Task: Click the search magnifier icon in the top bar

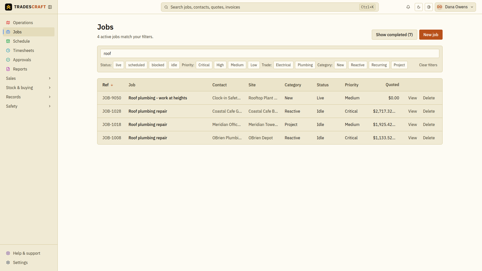Action: (166, 7)
